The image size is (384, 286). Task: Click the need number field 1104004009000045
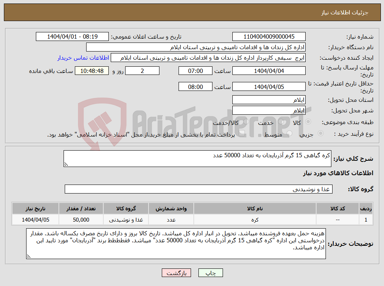point(269,37)
